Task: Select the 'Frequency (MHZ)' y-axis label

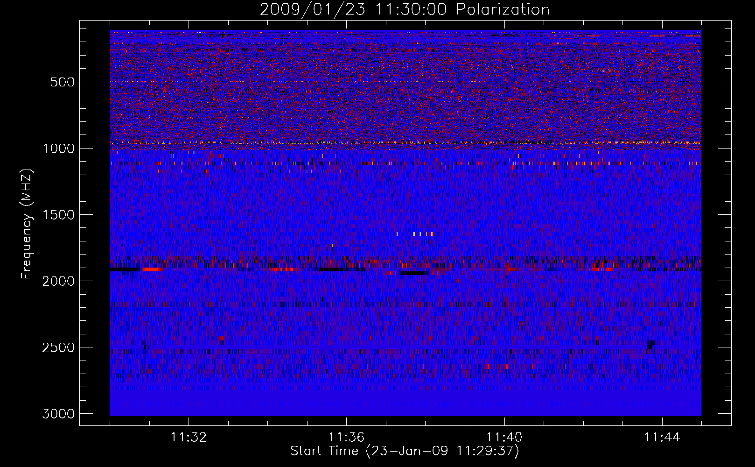Action: (27, 224)
